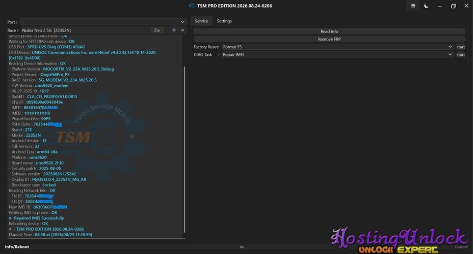Select the 'BASE Version : 5G_MODEM_V2_23A_W25.26.5' line
This screenshot has width=473, height=254.
click(54, 80)
